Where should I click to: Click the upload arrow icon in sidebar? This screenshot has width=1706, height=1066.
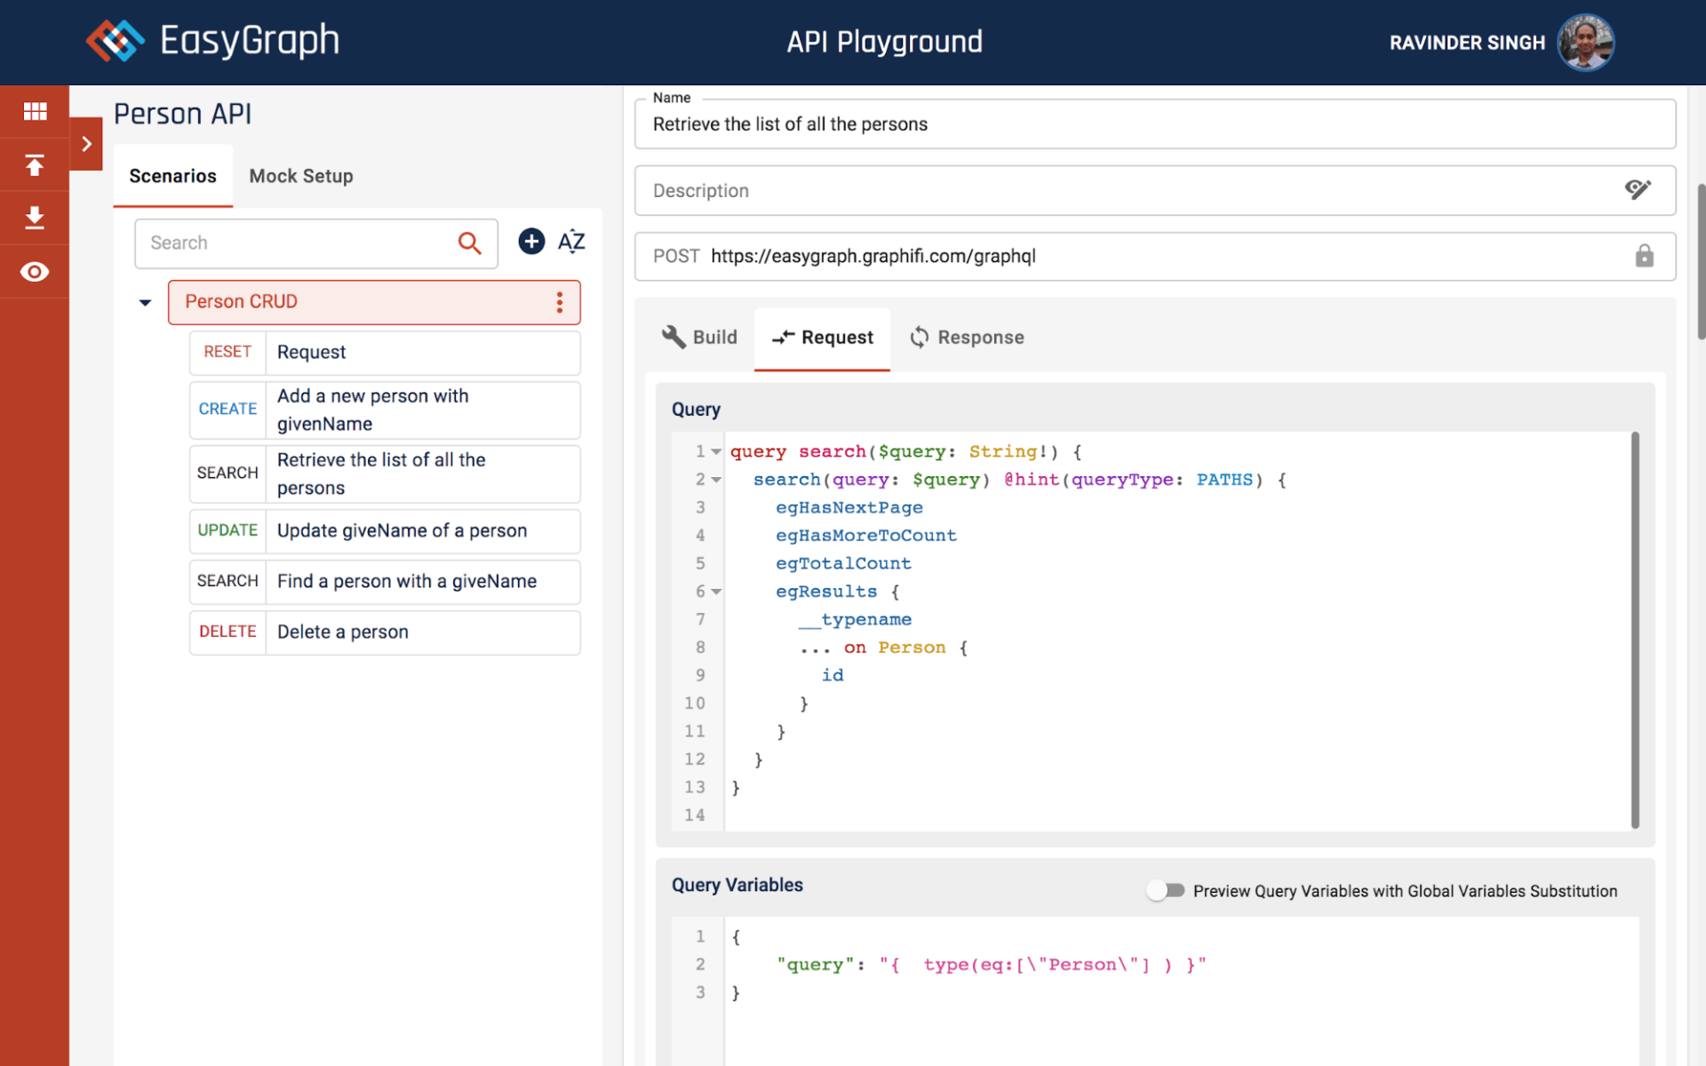click(x=35, y=165)
